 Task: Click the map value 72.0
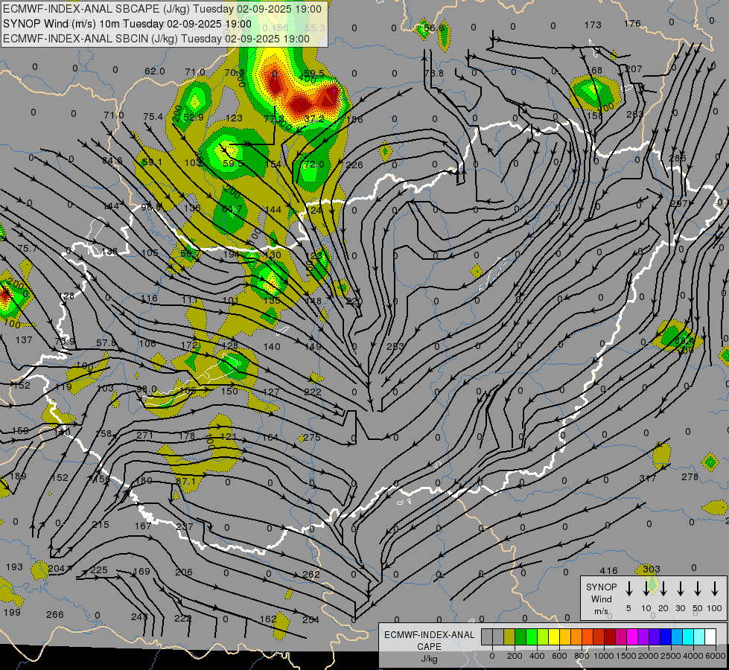pos(313,164)
